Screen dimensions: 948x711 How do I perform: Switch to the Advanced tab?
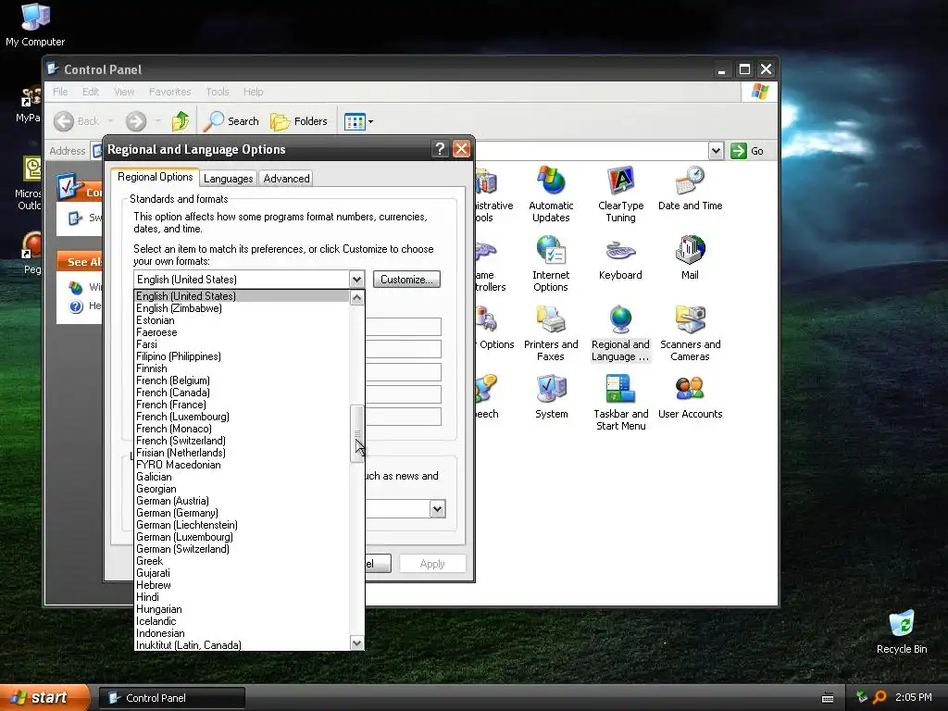click(287, 179)
